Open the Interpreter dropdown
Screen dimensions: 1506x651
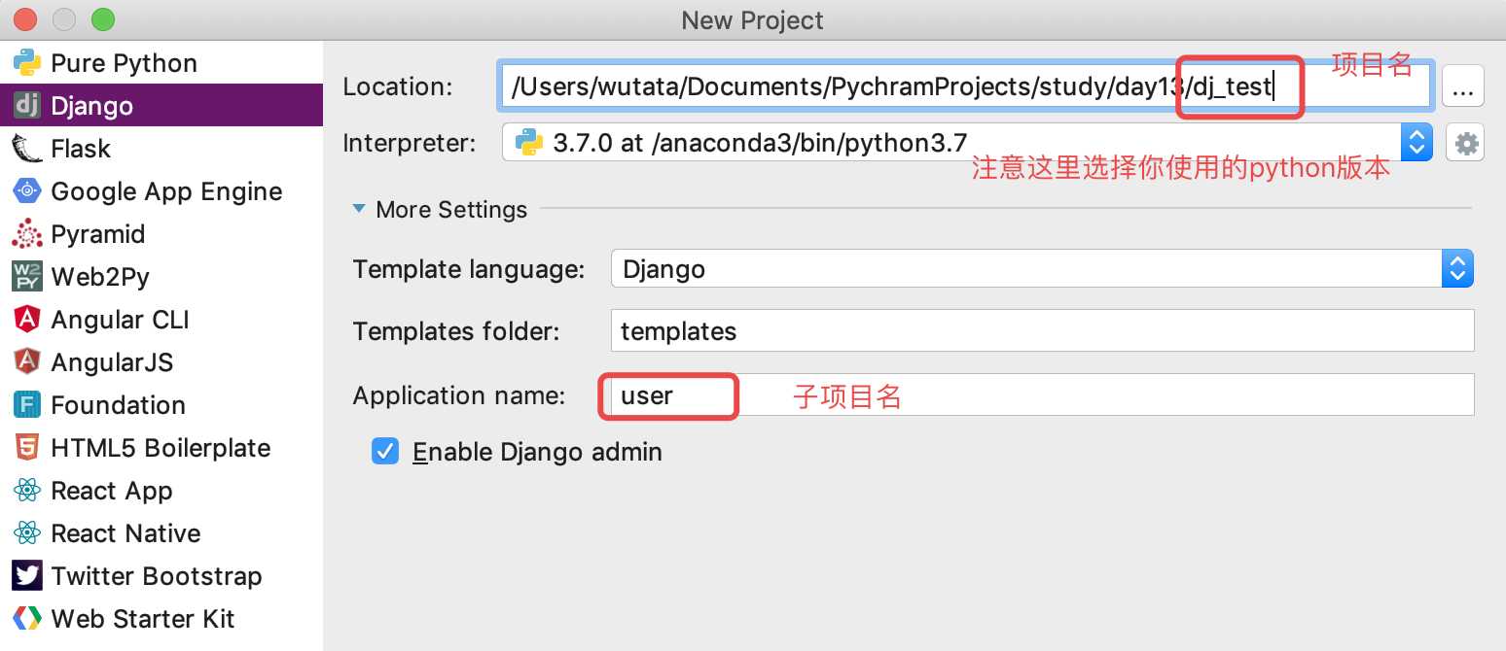(x=1416, y=144)
